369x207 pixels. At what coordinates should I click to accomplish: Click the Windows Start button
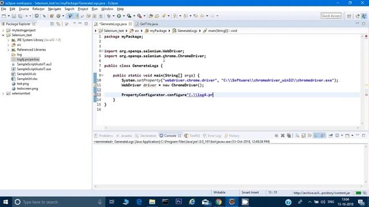(6, 202)
